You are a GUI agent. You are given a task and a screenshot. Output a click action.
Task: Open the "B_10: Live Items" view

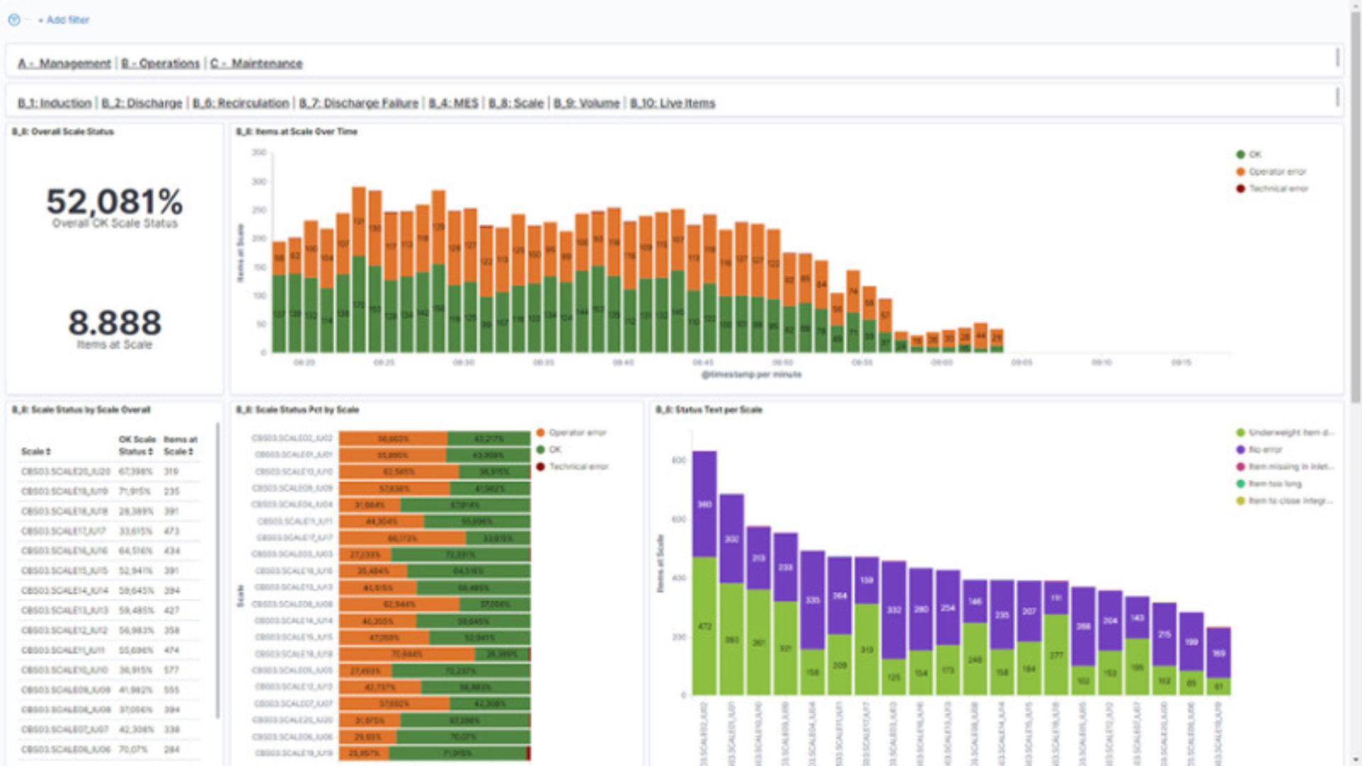click(672, 103)
